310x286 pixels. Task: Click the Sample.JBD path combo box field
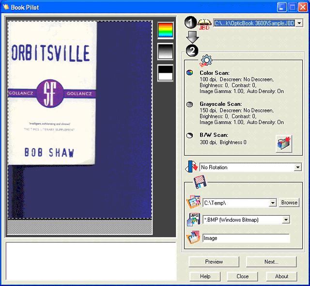254,23
